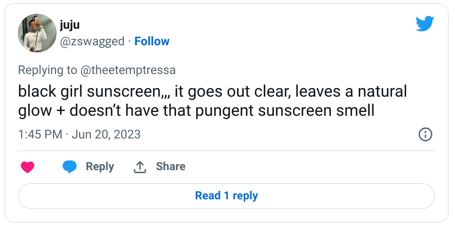Viewport: 455px width, 225px height.
Task: Click the Twitter bird logo
Action: point(425,24)
